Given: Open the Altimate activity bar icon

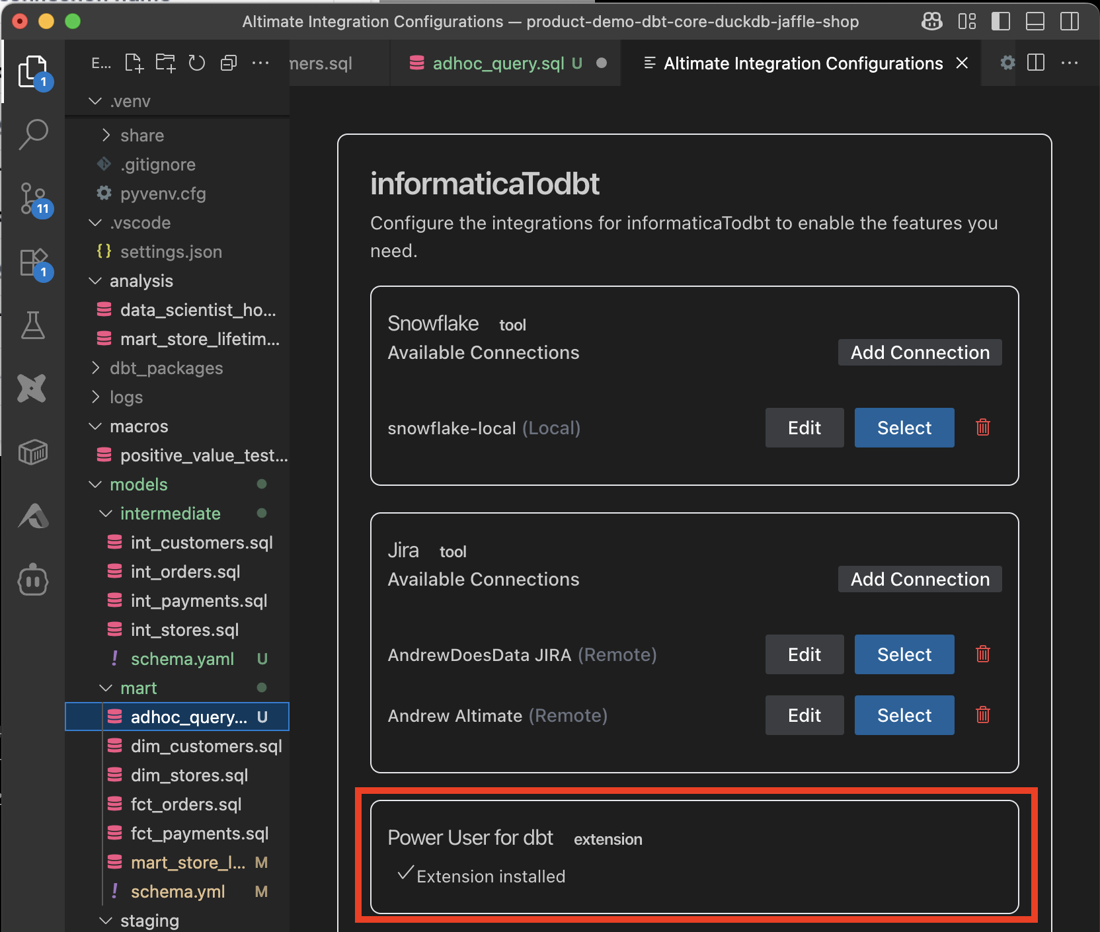Looking at the screenshot, I should 32,516.
